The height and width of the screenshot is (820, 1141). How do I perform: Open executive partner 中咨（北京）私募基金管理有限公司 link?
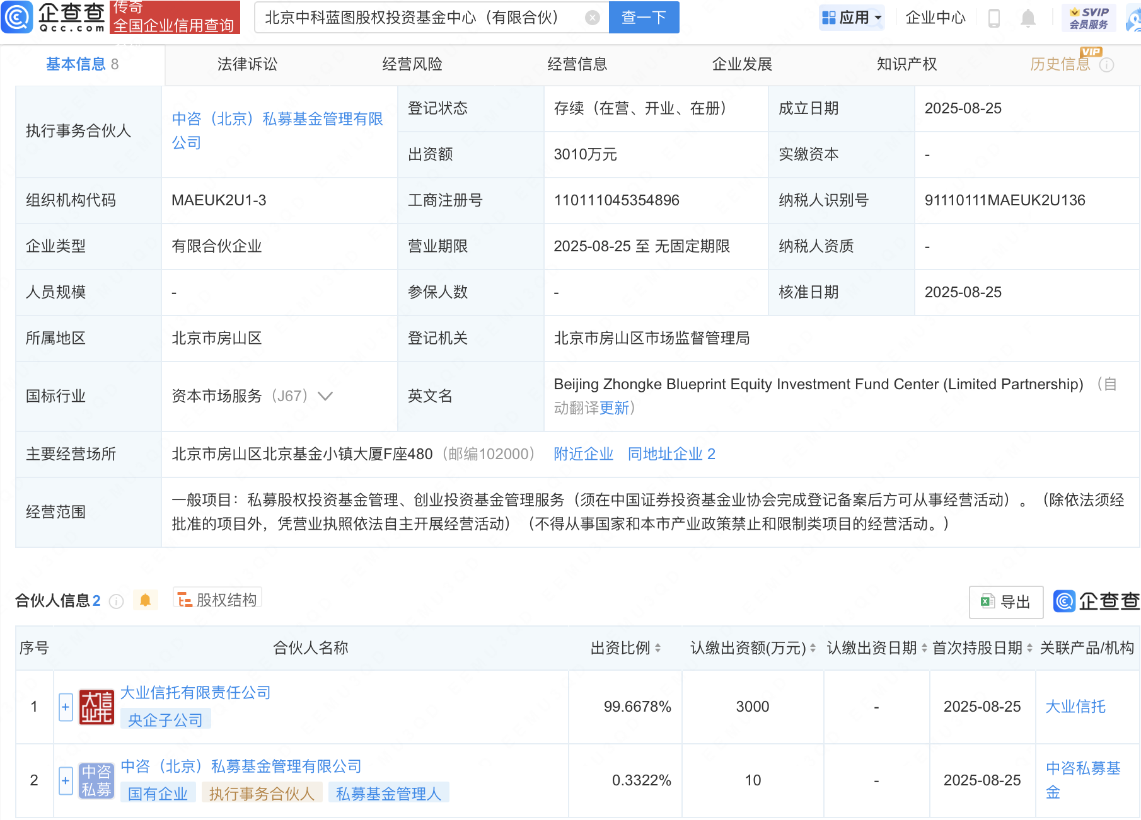[277, 131]
